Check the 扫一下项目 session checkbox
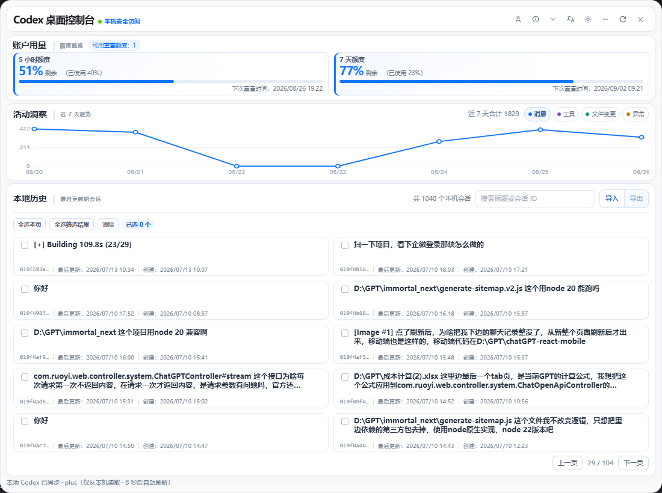The image size is (662, 493). pyautogui.click(x=345, y=245)
